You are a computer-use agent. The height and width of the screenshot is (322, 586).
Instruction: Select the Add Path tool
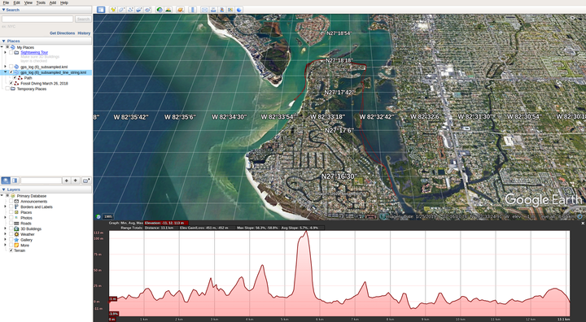click(x=130, y=10)
